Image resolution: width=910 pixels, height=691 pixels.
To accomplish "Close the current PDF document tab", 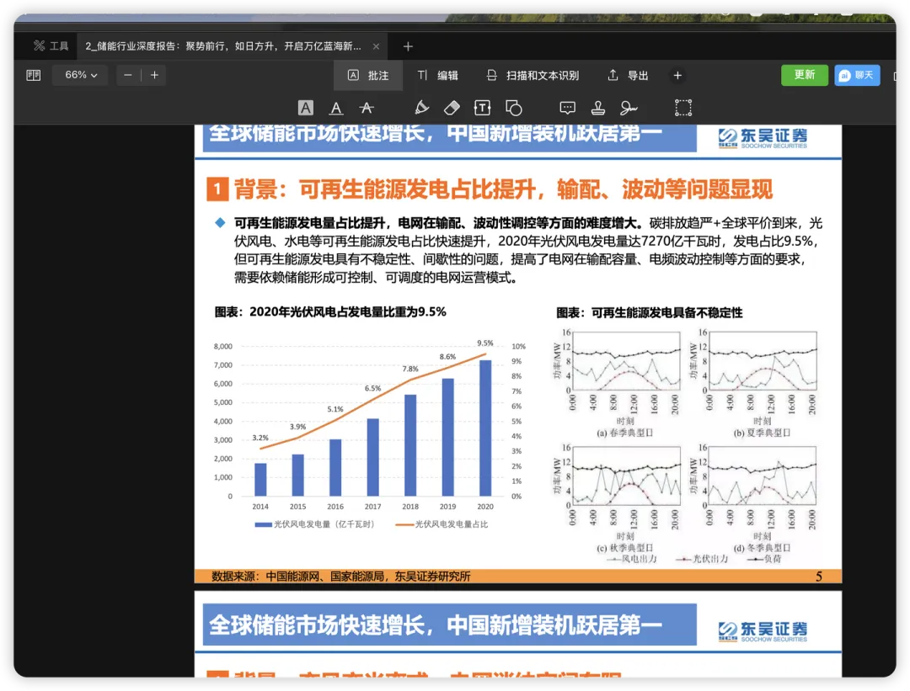I will (x=376, y=46).
